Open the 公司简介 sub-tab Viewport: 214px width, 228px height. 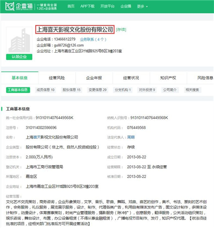click(x=170, y=90)
